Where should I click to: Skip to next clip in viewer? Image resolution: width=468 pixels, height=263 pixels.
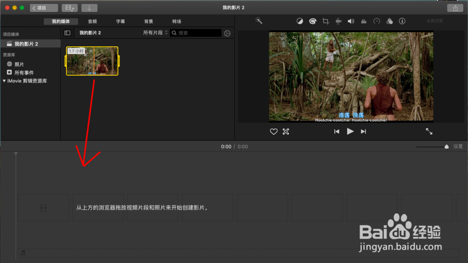[363, 131]
